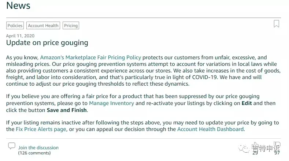Click the 29 likes count
Image resolution: width=289 pixels, height=161 pixels.
pyautogui.click(x=255, y=153)
